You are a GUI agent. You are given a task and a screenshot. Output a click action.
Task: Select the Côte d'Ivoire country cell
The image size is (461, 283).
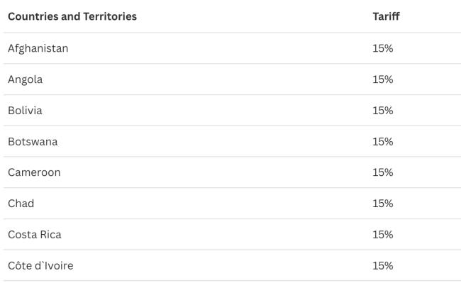(x=40, y=266)
